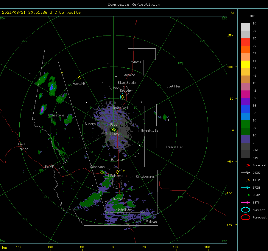Select the magenta 42–39 dBZ swatch
The width and height of the screenshot is (268, 251).
(x=245, y=94)
